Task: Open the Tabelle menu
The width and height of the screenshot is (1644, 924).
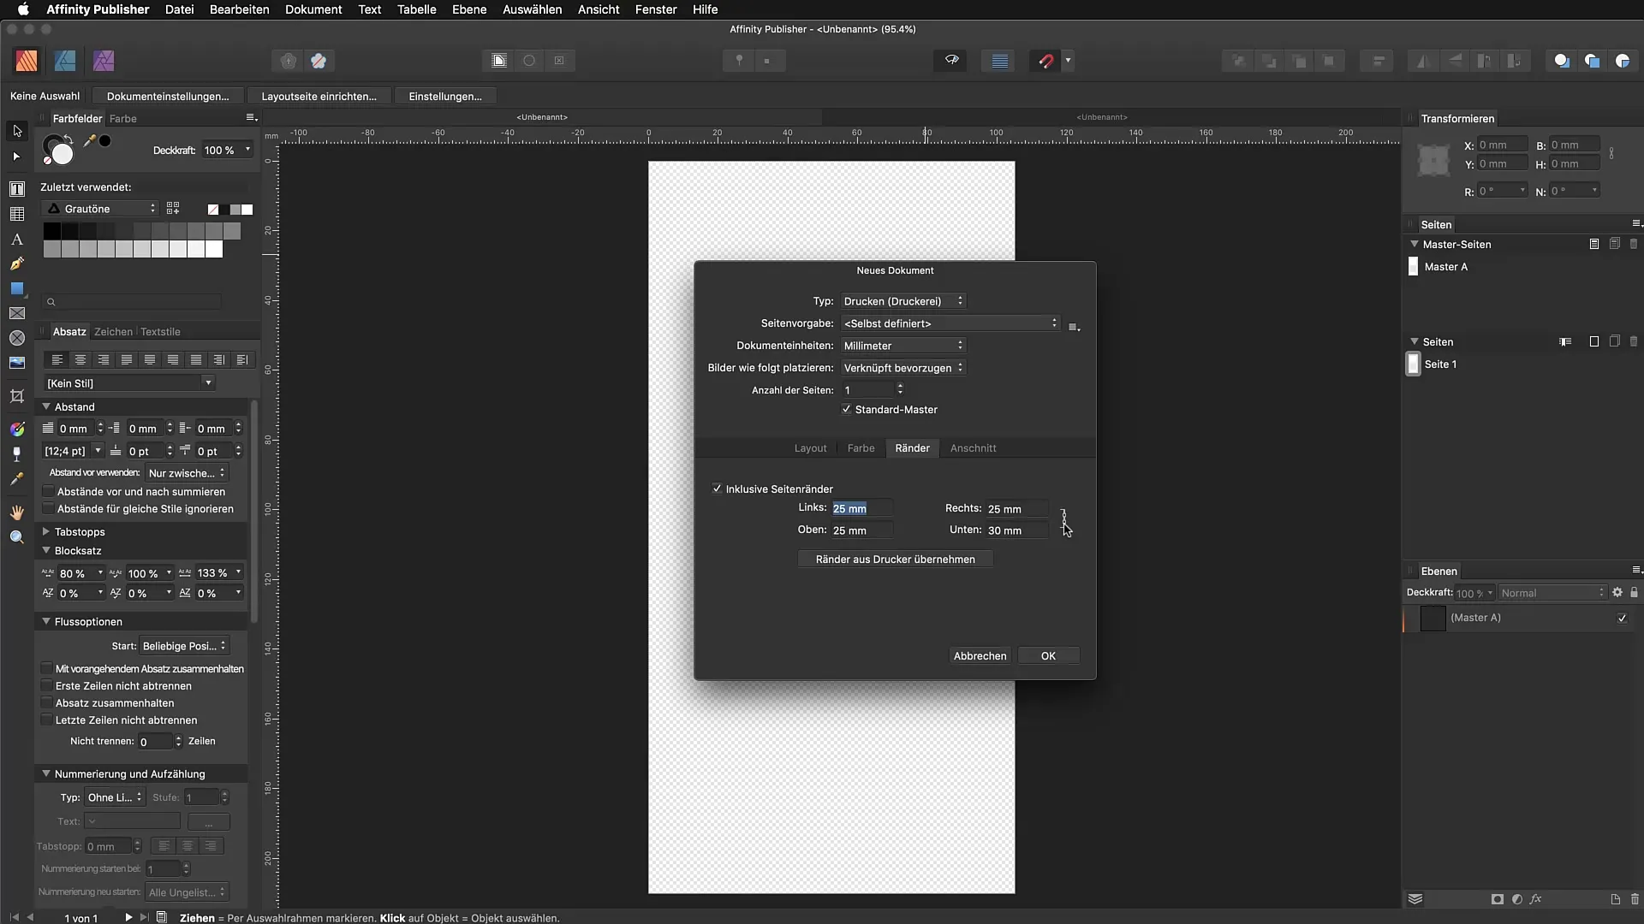Action: point(416,9)
